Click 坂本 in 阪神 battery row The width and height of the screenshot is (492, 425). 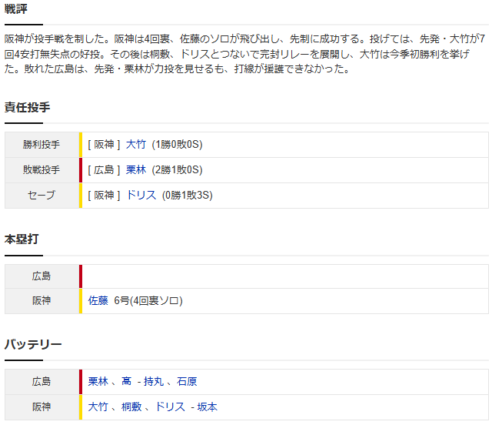click(207, 407)
